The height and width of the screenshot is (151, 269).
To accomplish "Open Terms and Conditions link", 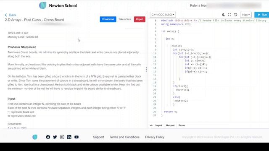I will (x=124, y=137).
